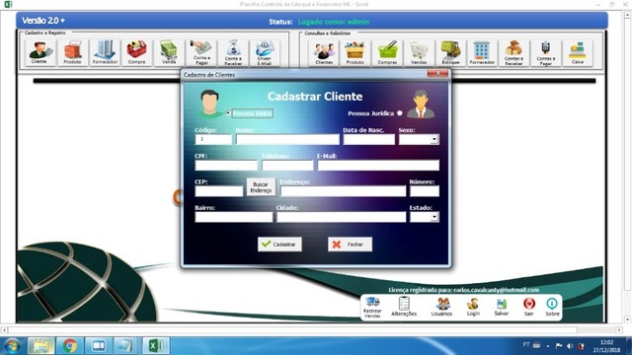Select the Pessoa Física radio button
The image size is (632, 355).
click(x=228, y=113)
